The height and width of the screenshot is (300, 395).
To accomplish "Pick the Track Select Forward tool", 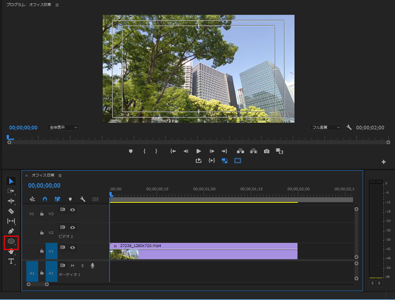I will tap(11, 191).
